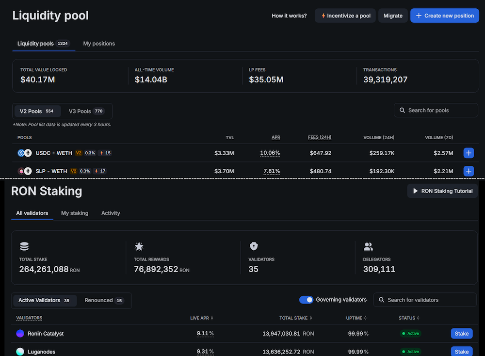This screenshot has height=356, width=485.
Task: Click the magnifier icon in the Search for validators box
Action: click(x=381, y=300)
